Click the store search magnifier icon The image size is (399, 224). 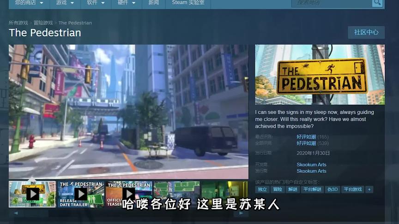[x=377, y=3]
